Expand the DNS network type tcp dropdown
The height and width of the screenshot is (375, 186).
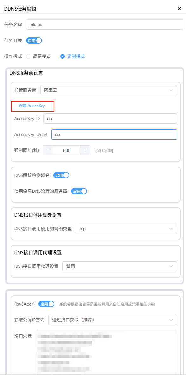click(x=126, y=229)
